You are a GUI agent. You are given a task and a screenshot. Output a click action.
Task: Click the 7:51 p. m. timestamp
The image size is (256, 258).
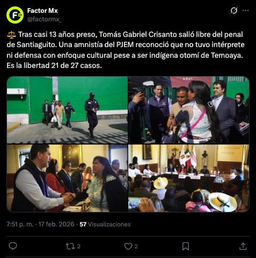pyautogui.click(x=20, y=224)
